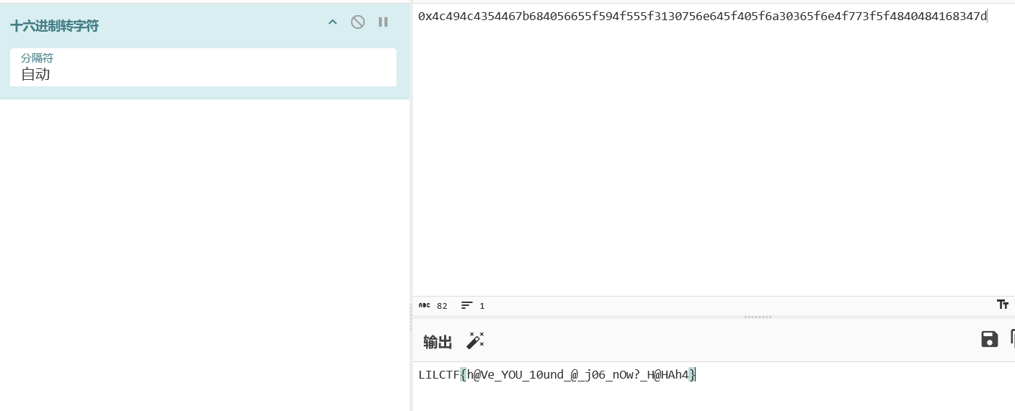1015x411 pixels.
Task: Click the line count icon in status bar
Action: tap(467, 305)
